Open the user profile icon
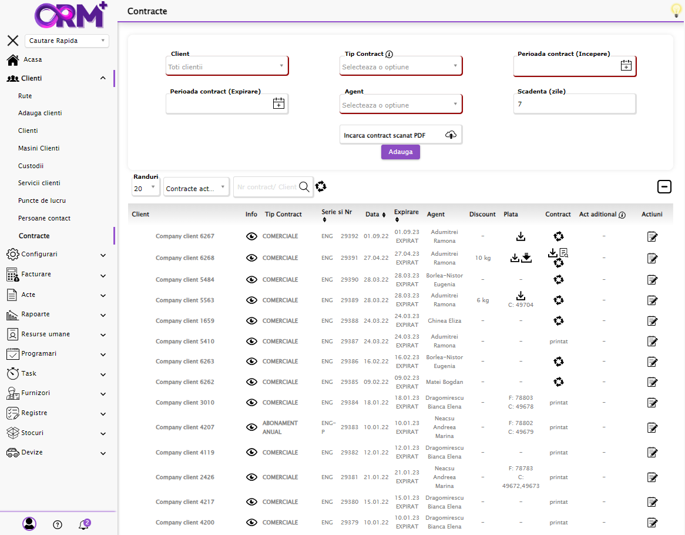 (29, 524)
